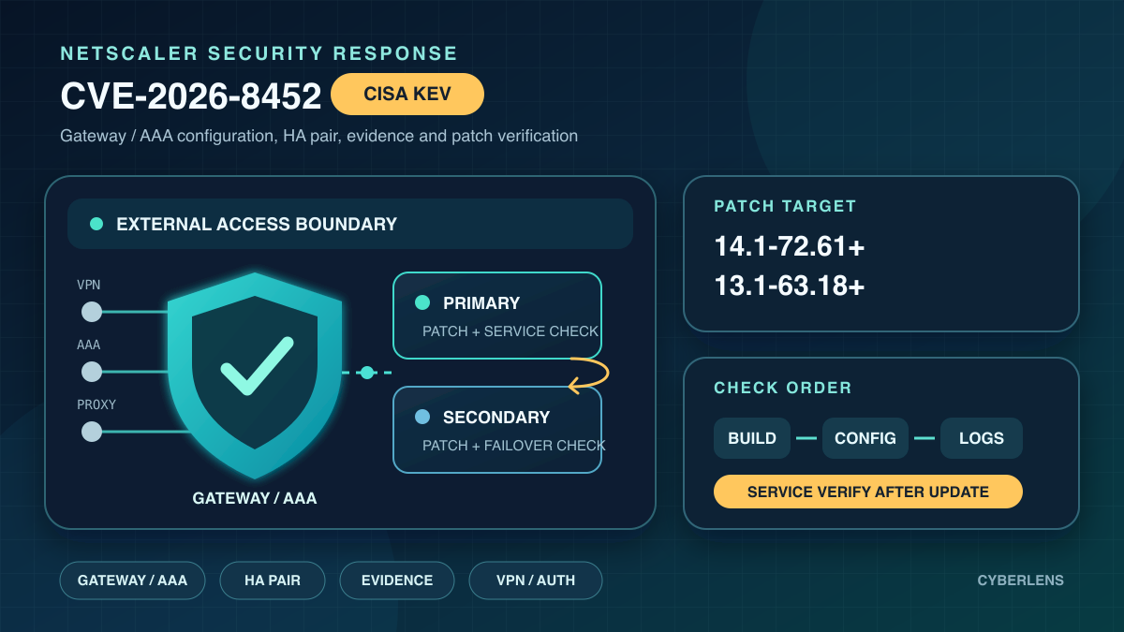This screenshot has width=1124, height=632.
Task: Click the PRIMARY status dot
Action: pos(422,302)
